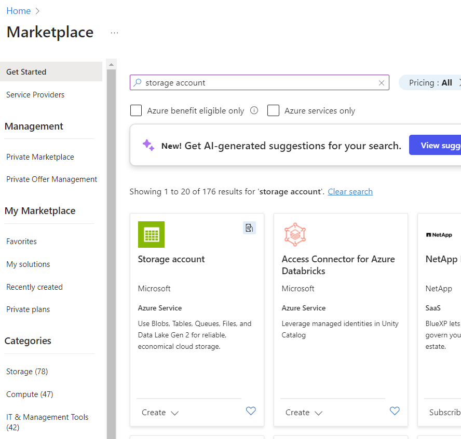This screenshot has height=439, width=461.
Task: Click the badge icon on Storage account card
Action: click(x=249, y=228)
